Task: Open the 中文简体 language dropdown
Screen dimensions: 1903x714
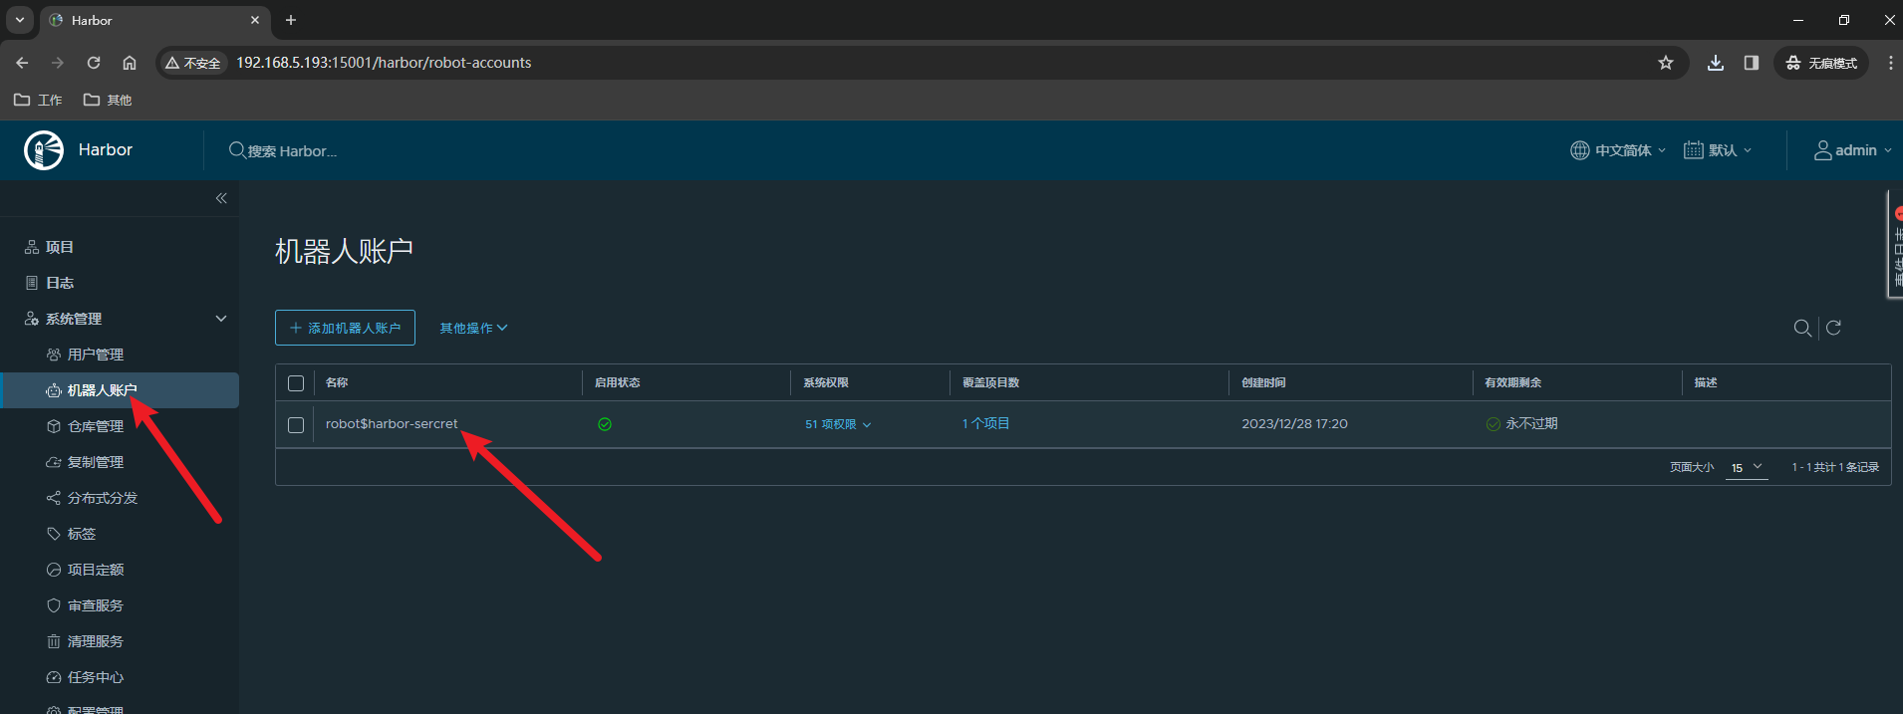Action: coord(1618,150)
